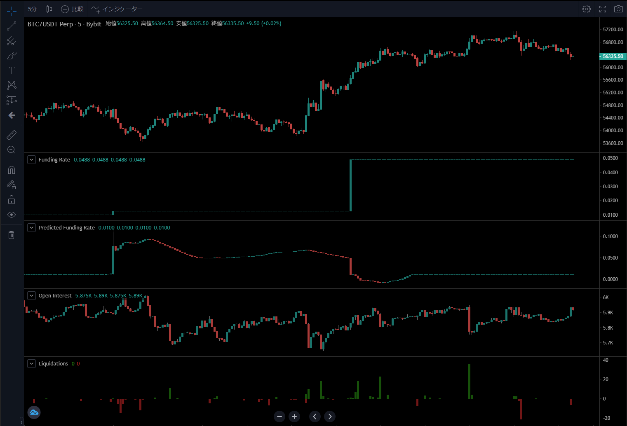Zoom out the chart with minus button

[x=279, y=417]
